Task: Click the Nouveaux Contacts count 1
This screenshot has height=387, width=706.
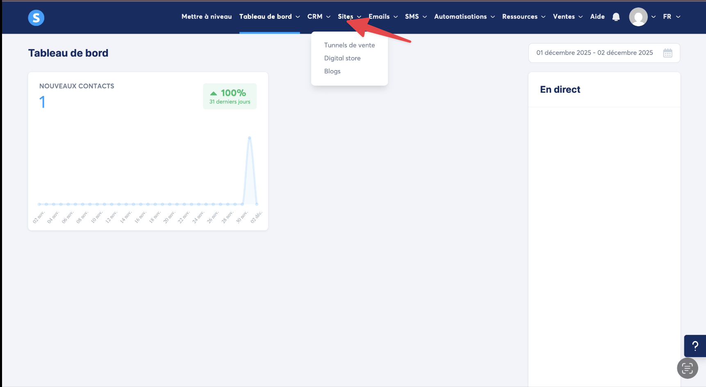Action: point(42,102)
